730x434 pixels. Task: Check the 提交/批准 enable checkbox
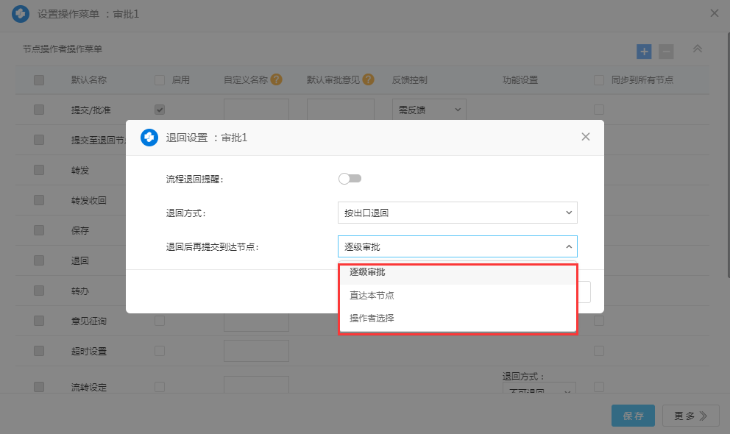click(x=160, y=110)
